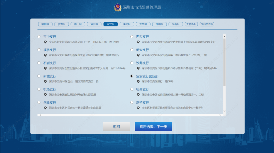274x153 pixels.
Task: Select the 沙井支行 radio button
Action: (x=132, y=63)
